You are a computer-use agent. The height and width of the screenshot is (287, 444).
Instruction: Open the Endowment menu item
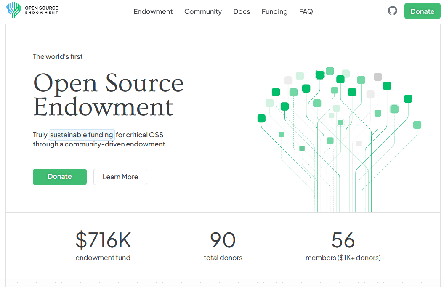[153, 11]
